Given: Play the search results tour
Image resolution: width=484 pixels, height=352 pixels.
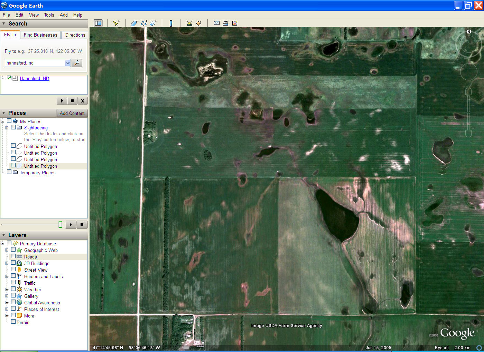Looking at the screenshot, I should [x=62, y=101].
